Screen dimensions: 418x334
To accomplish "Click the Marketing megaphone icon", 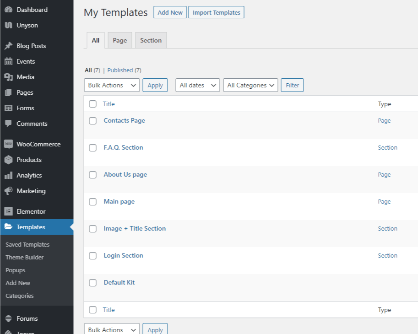I will tap(9, 191).
